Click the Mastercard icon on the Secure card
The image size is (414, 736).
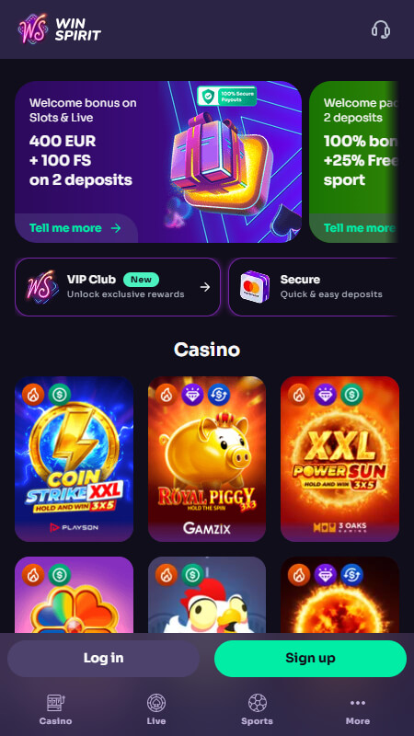click(x=255, y=286)
